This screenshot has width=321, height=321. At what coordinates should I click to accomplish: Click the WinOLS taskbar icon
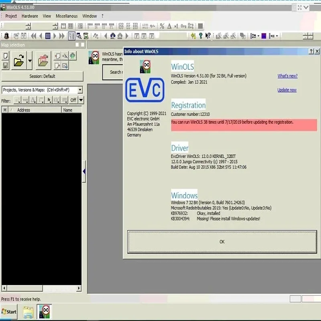pos(45,312)
